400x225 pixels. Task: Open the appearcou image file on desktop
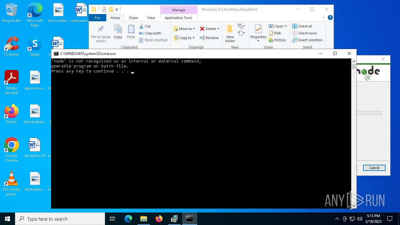pyautogui.click(x=35, y=80)
